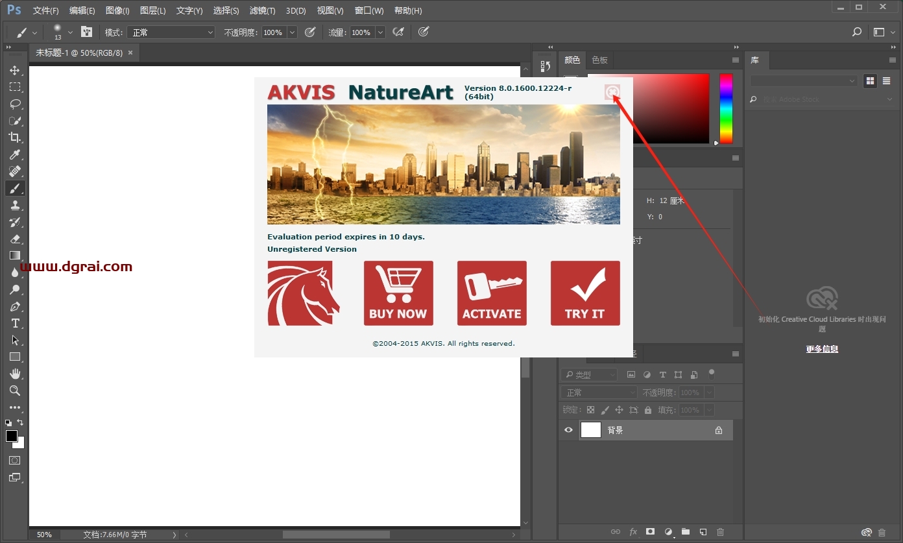This screenshot has height=543, width=903.
Task: Open the Edit Toolbar three-dots button
Action: 14,407
